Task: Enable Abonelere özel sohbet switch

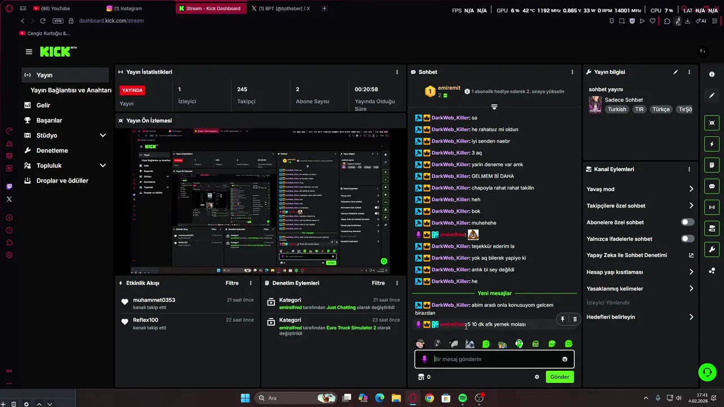Action: 687,222
